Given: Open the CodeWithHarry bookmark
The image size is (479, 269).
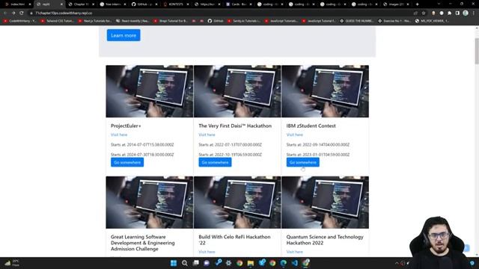Looking at the screenshot, I should tap(20, 21).
